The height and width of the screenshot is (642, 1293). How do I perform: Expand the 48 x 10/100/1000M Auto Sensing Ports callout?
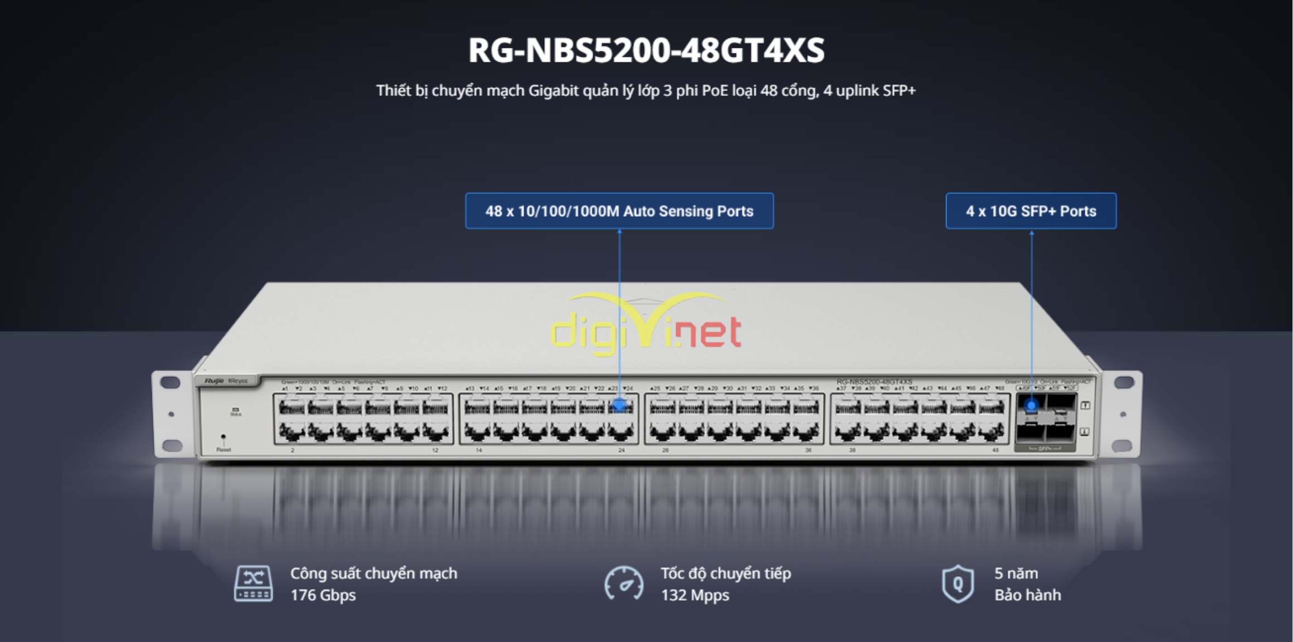click(x=619, y=211)
